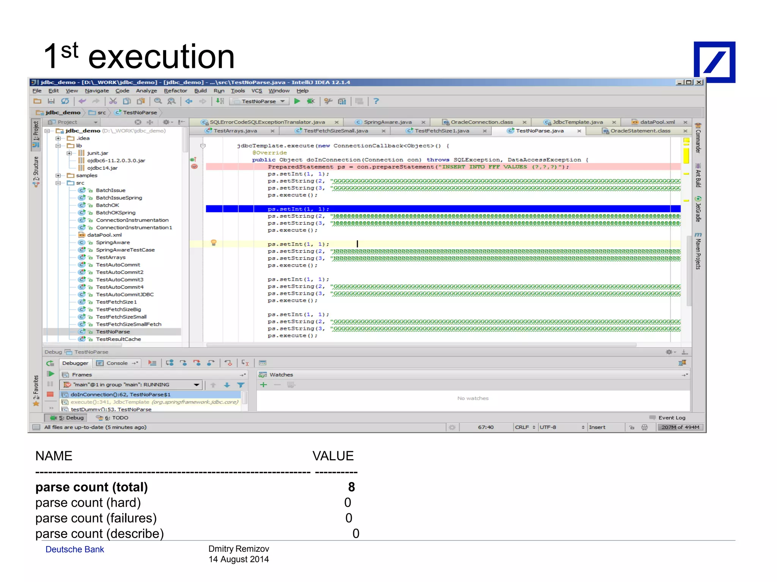Expand the junit.jar tree node
The height and width of the screenshot is (582, 777).
click(x=69, y=153)
